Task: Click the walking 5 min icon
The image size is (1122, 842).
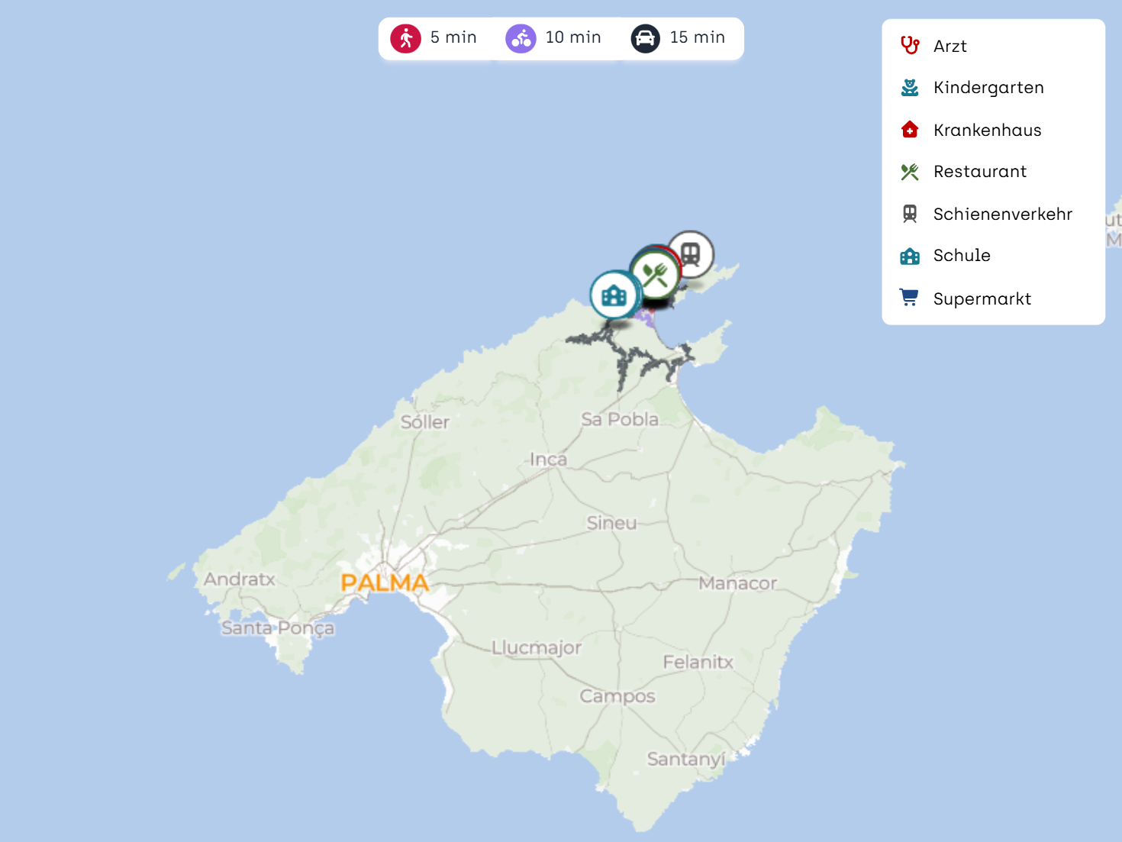Action: pos(405,38)
